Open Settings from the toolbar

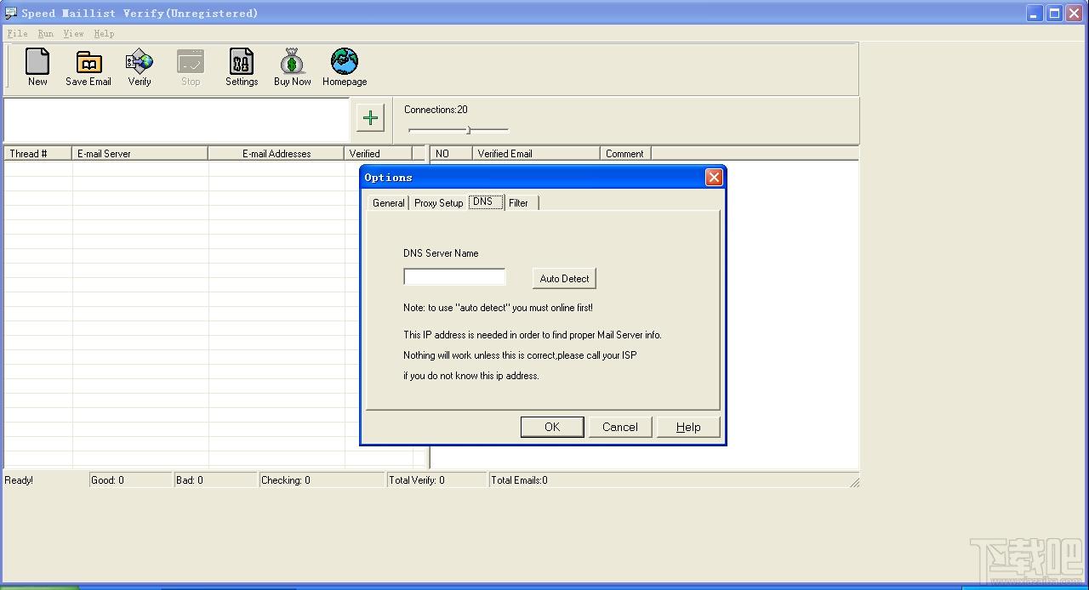tap(242, 68)
